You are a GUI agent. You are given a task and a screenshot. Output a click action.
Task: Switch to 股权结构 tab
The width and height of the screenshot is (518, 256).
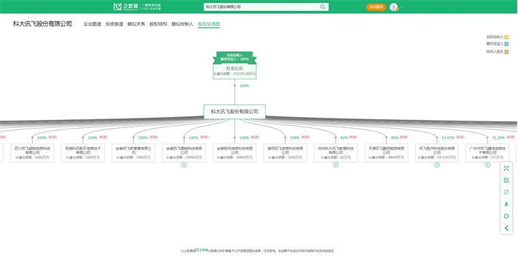158,24
